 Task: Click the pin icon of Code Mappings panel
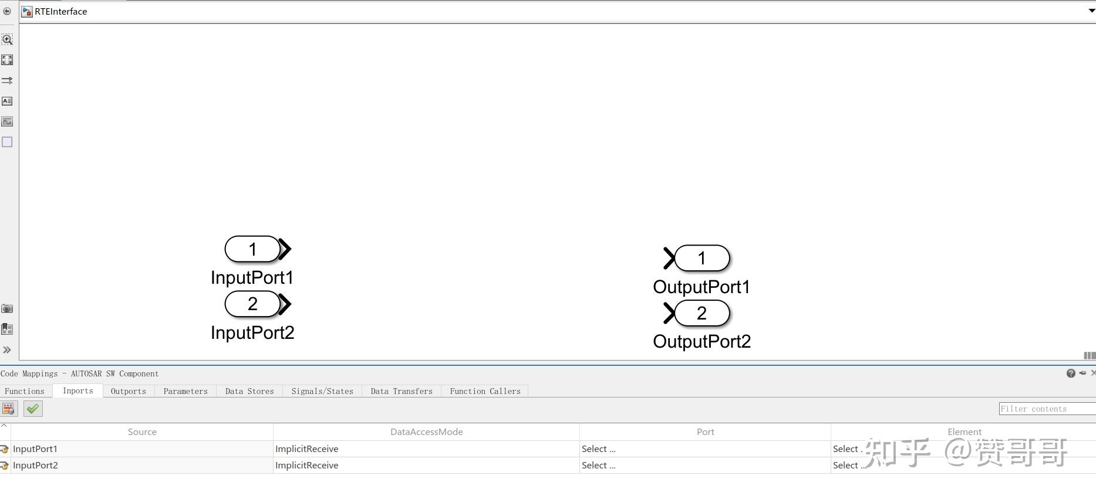(1082, 373)
